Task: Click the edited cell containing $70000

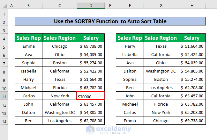Action: (91, 96)
